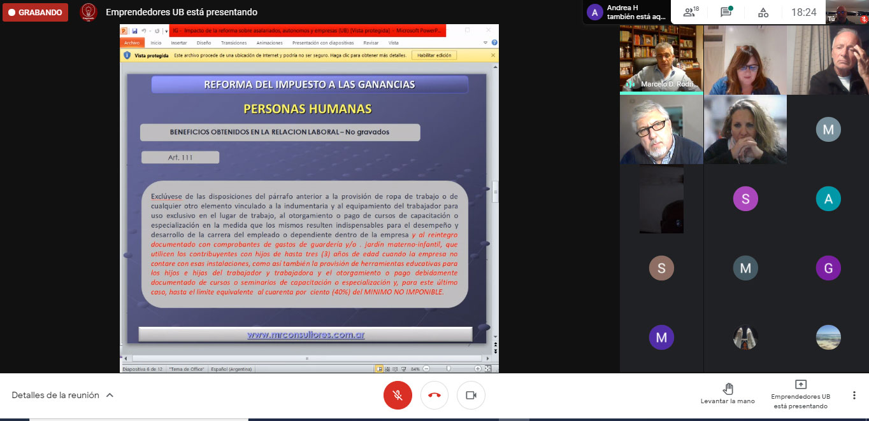This screenshot has width=869, height=421.
Task: Click the Habilitar edición button
Action: coord(434,55)
